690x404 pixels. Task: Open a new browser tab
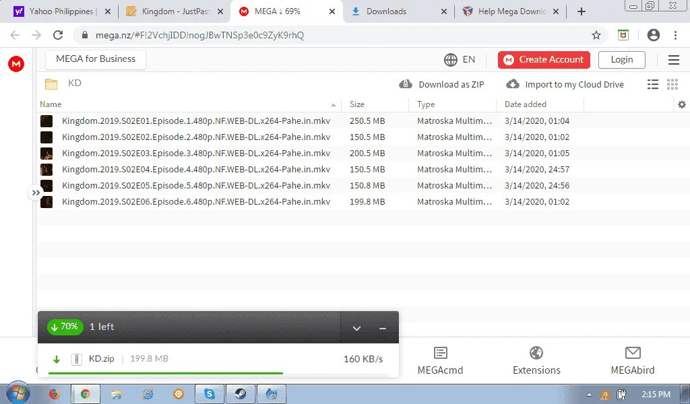coord(582,11)
